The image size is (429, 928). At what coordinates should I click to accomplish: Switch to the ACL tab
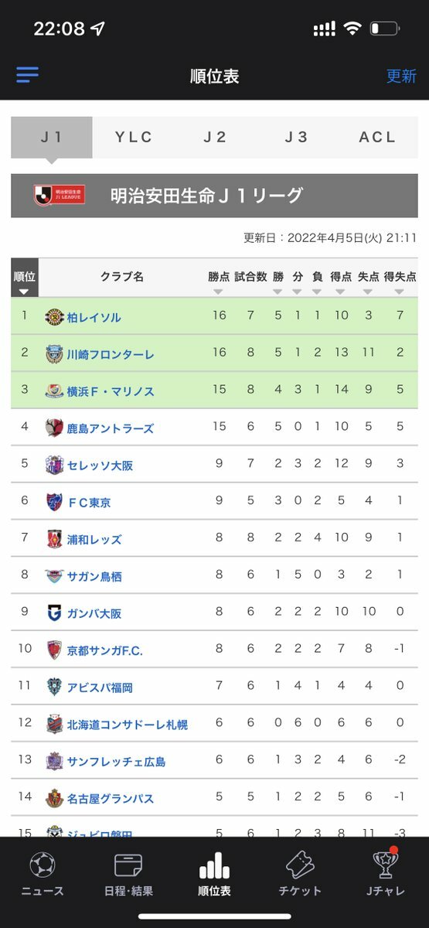click(x=377, y=137)
